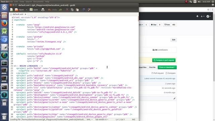Open the Clone or download dropdown
Image resolution: width=215 pixels, height=121 pixels.
[167, 67]
